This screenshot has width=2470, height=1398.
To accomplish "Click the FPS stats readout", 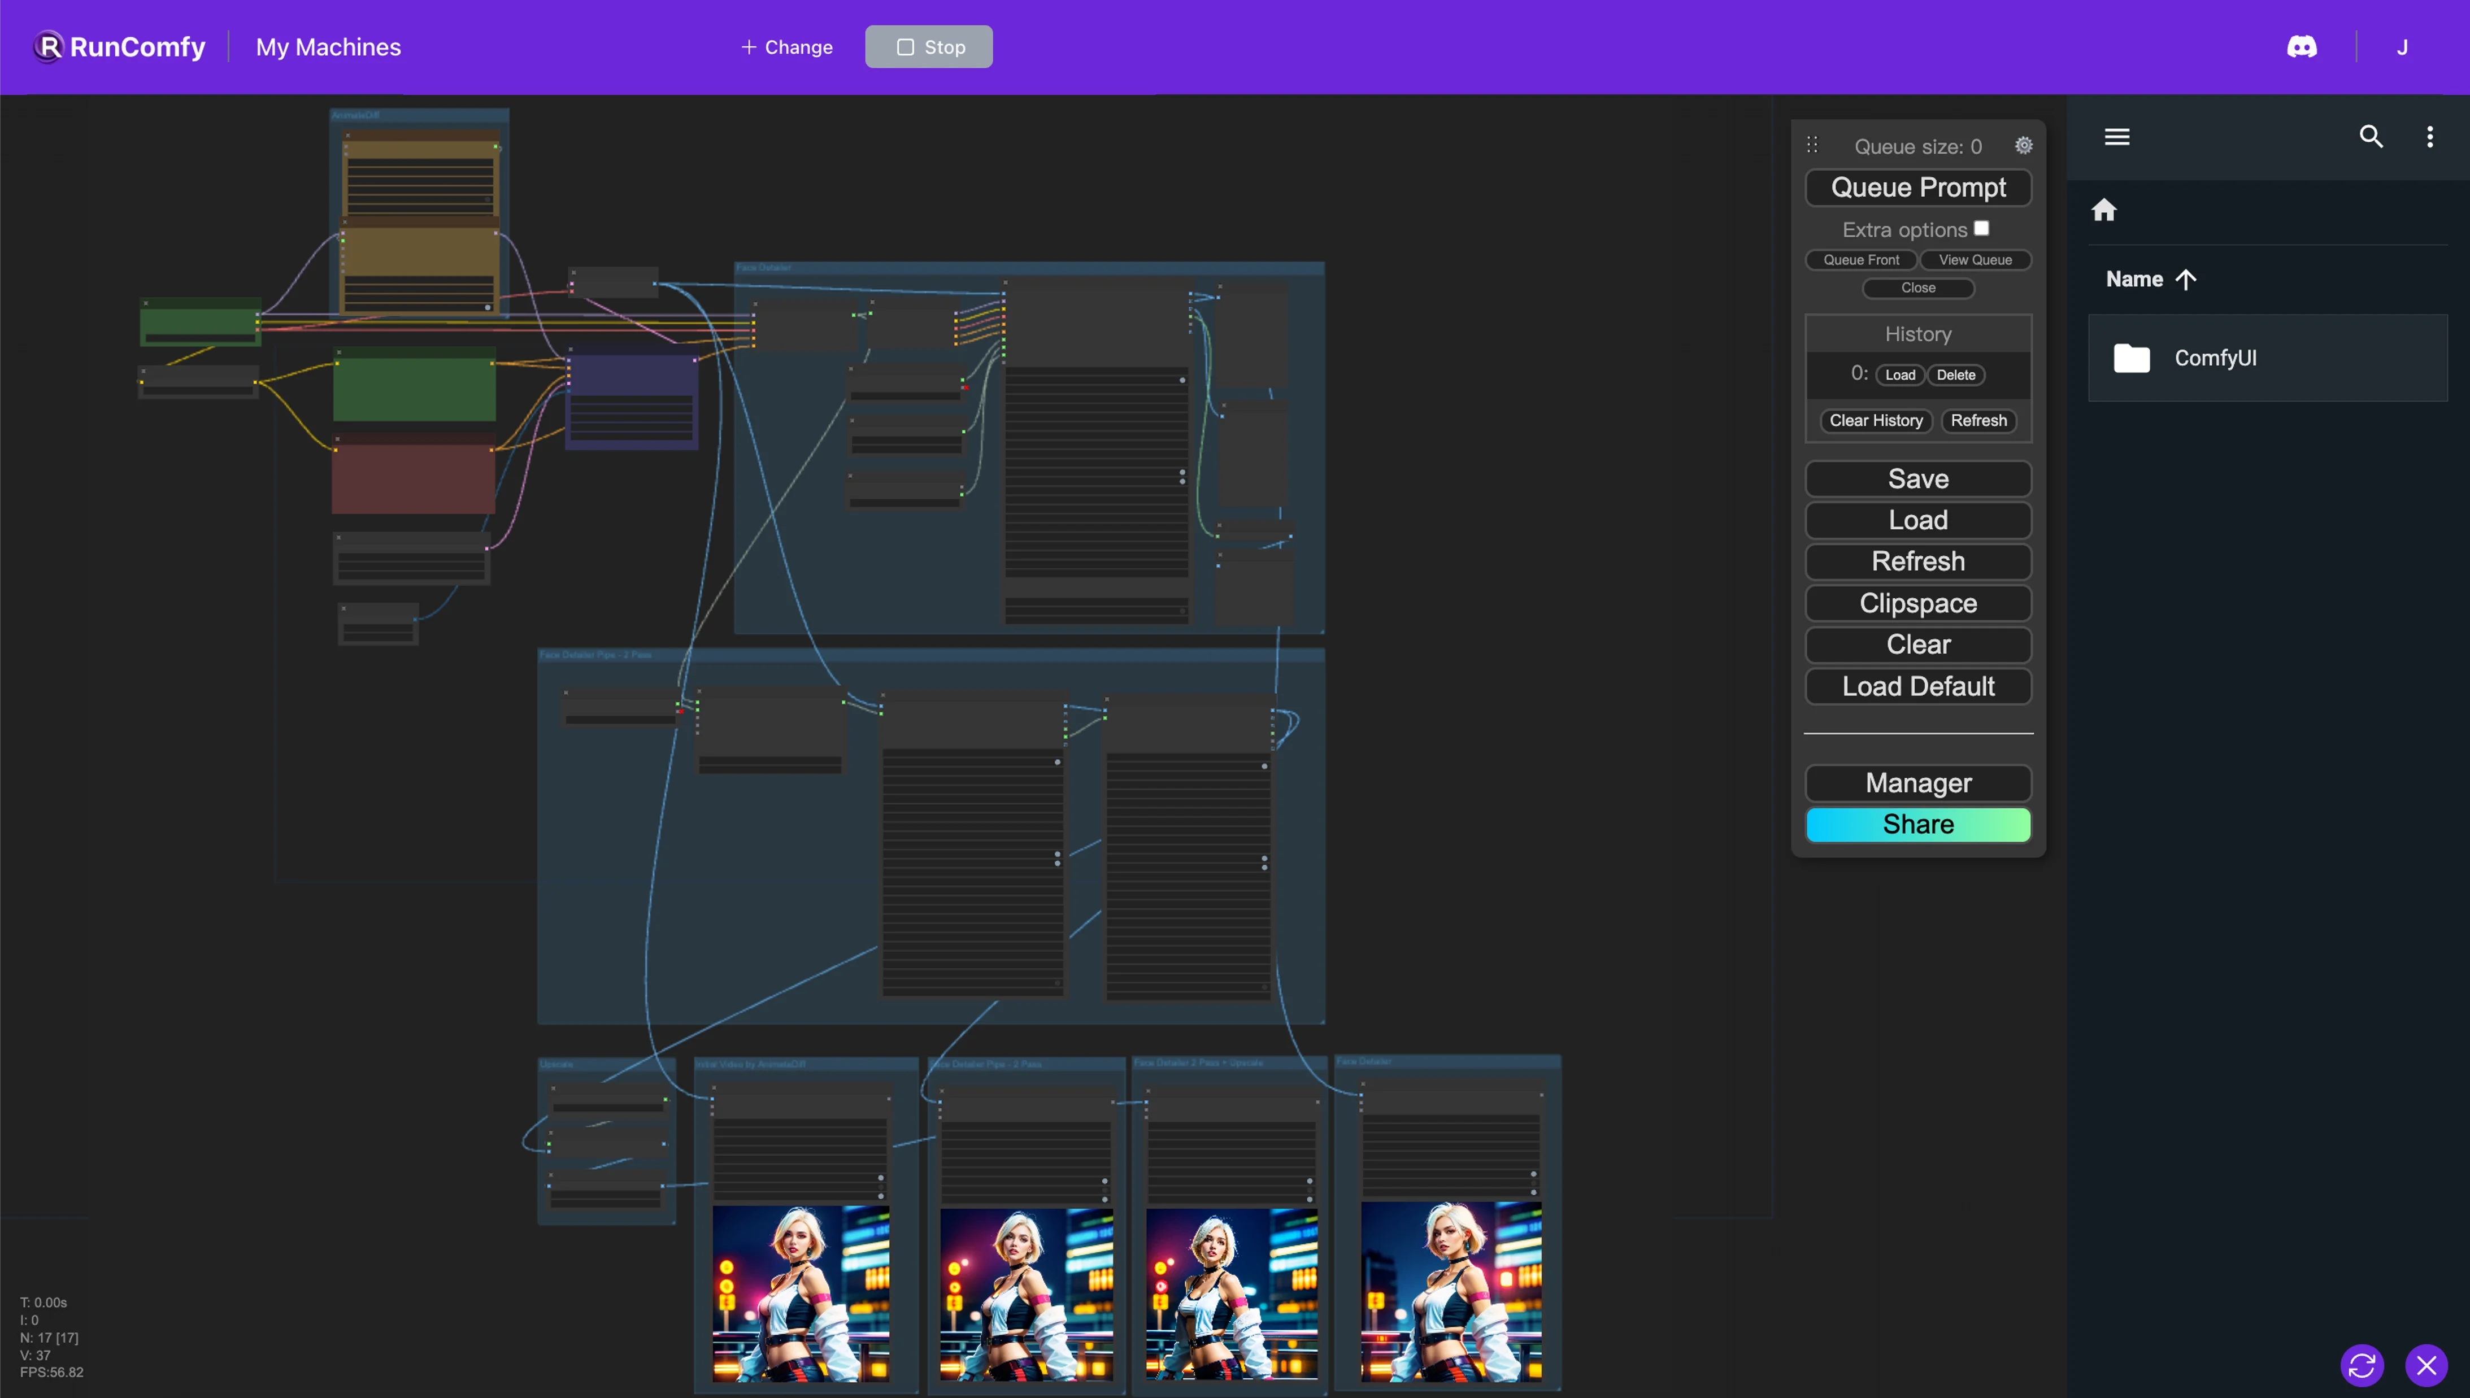I will [52, 1372].
